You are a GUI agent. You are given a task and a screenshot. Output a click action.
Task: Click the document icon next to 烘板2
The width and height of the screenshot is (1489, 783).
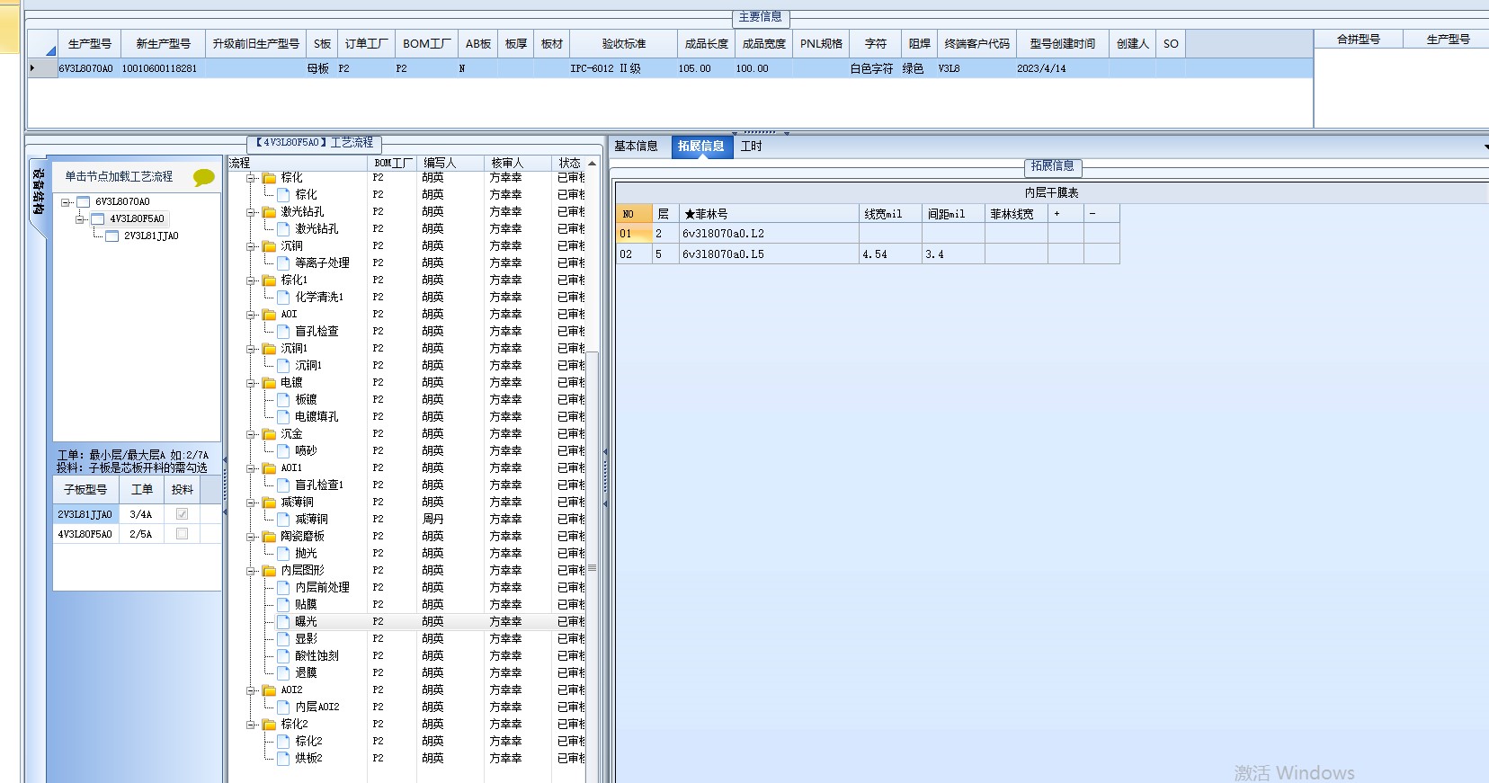click(283, 759)
